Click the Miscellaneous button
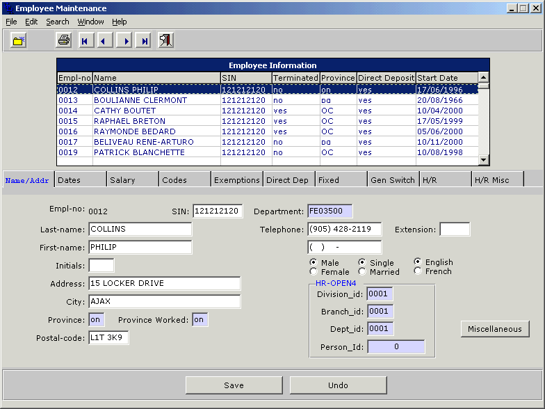 494,329
